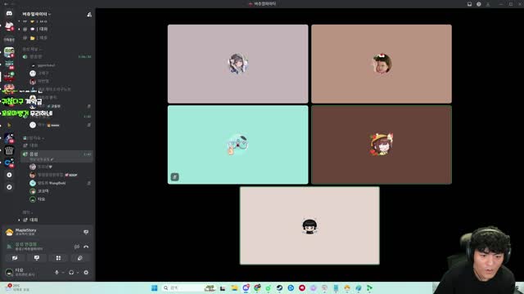The width and height of the screenshot is (524, 294).
Task: Open microphone input options arrow
Action: (63, 272)
